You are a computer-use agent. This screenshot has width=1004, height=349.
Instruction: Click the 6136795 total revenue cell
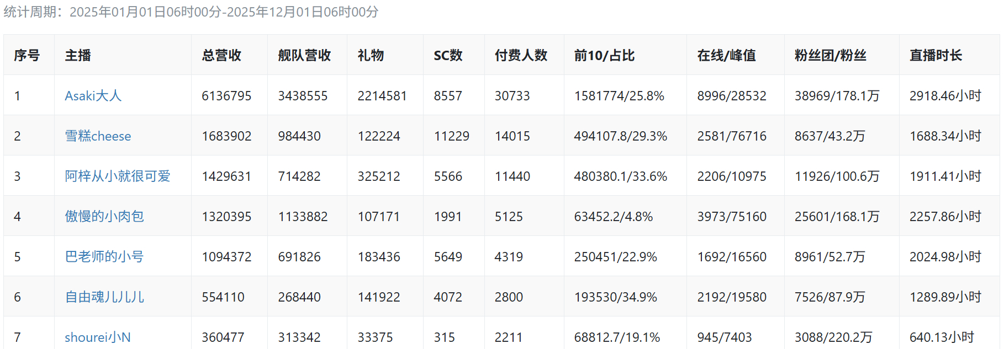pyautogui.click(x=226, y=96)
